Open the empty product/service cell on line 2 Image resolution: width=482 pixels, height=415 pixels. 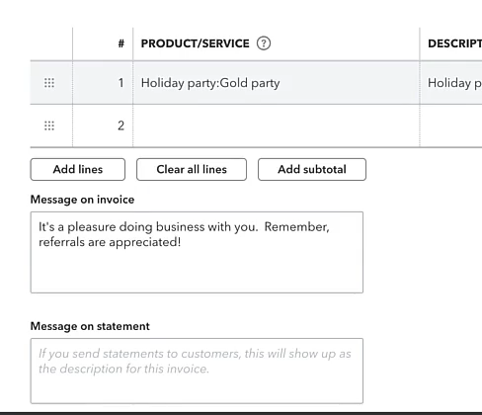[x=277, y=125]
